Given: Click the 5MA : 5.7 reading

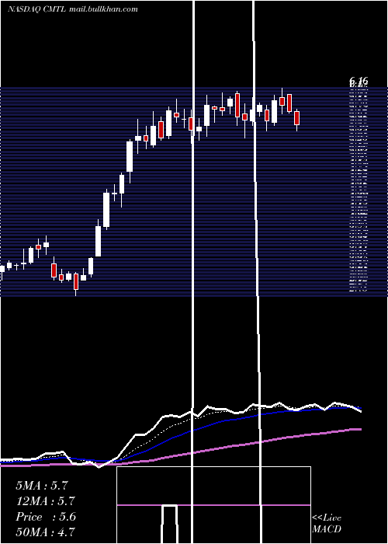Looking at the screenshot, I should pos(42,486).
